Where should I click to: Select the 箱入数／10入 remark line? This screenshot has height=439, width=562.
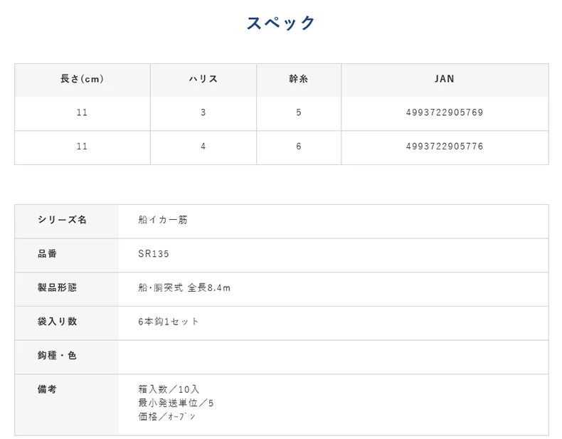pos(169,390)
